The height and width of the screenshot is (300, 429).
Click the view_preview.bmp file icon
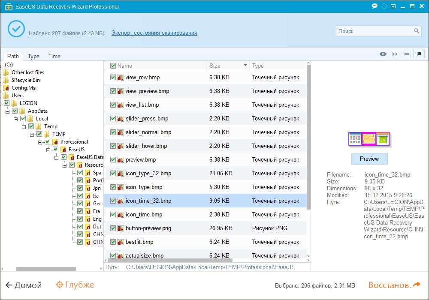121,91
